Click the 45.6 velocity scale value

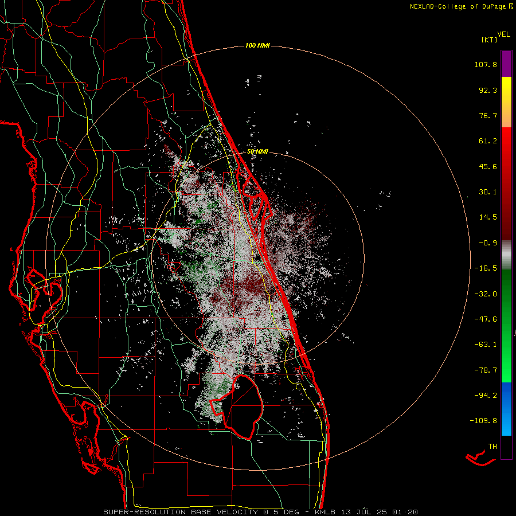pyautogui.click(x=488, y=166)
